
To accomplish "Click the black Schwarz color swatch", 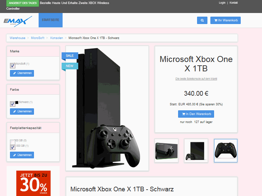I will (17, 102).
